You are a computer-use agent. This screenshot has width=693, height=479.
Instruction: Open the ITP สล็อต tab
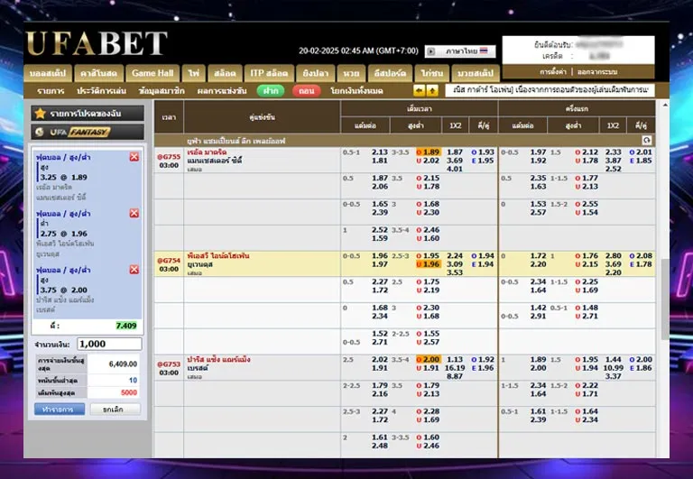269,73
